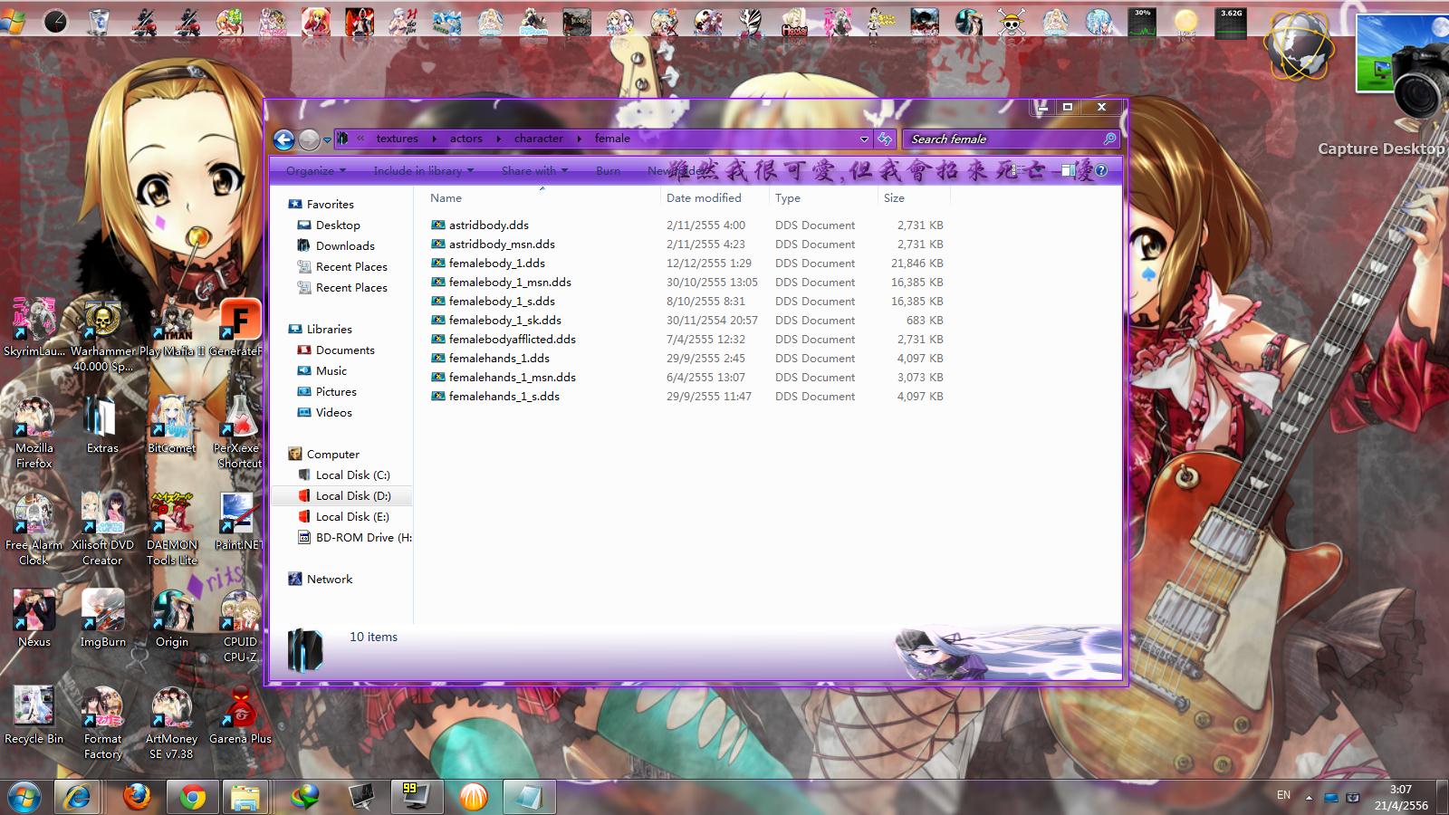
Task: Select the Paint.NET desktop shortcut
Action: coord(238,523)
